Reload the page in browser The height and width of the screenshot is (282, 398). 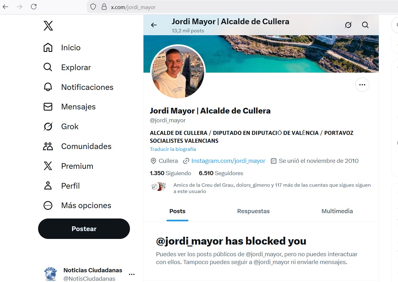tap(34, 7)
